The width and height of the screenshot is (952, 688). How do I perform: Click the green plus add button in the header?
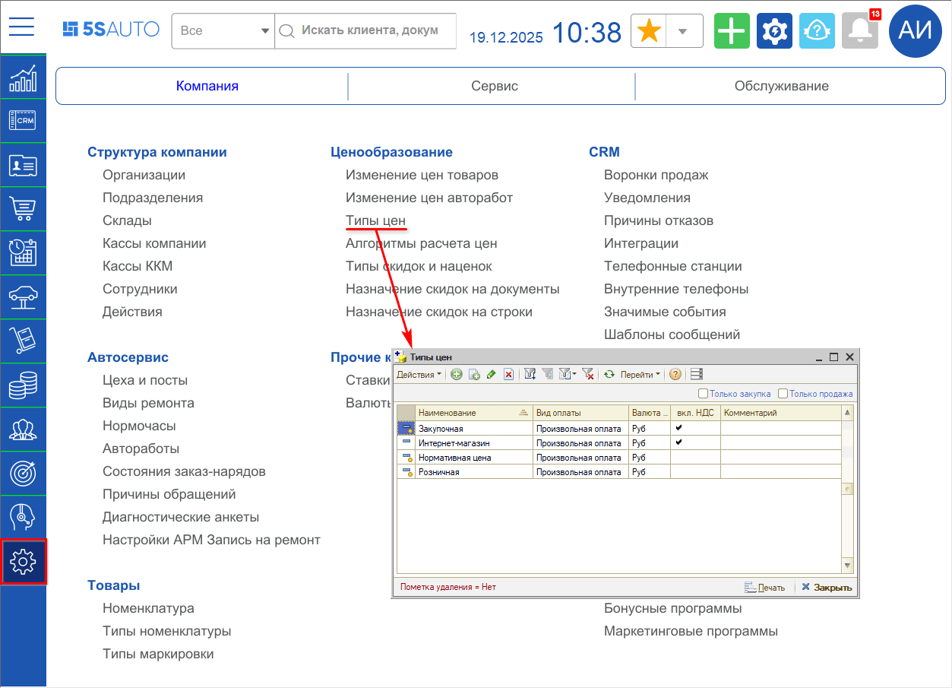pyautogui.click(x=732, y=31)
